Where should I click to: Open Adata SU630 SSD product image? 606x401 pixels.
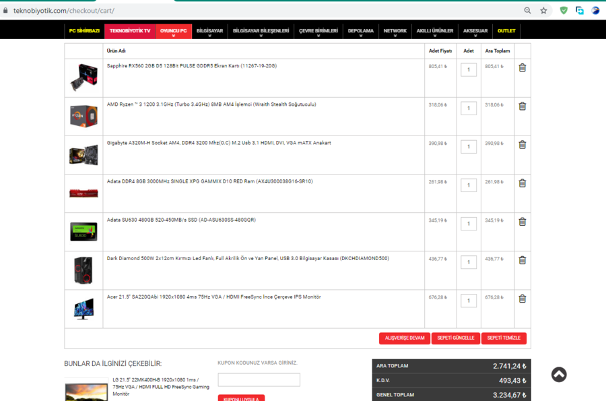[x=84, y=231]
